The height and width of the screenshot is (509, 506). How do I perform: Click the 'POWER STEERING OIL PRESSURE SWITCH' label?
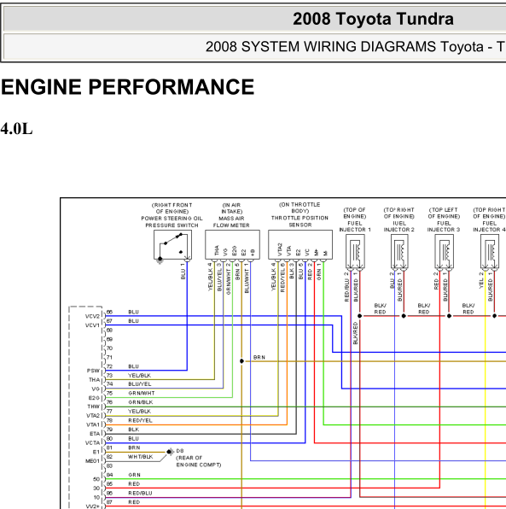pos(172,222)
